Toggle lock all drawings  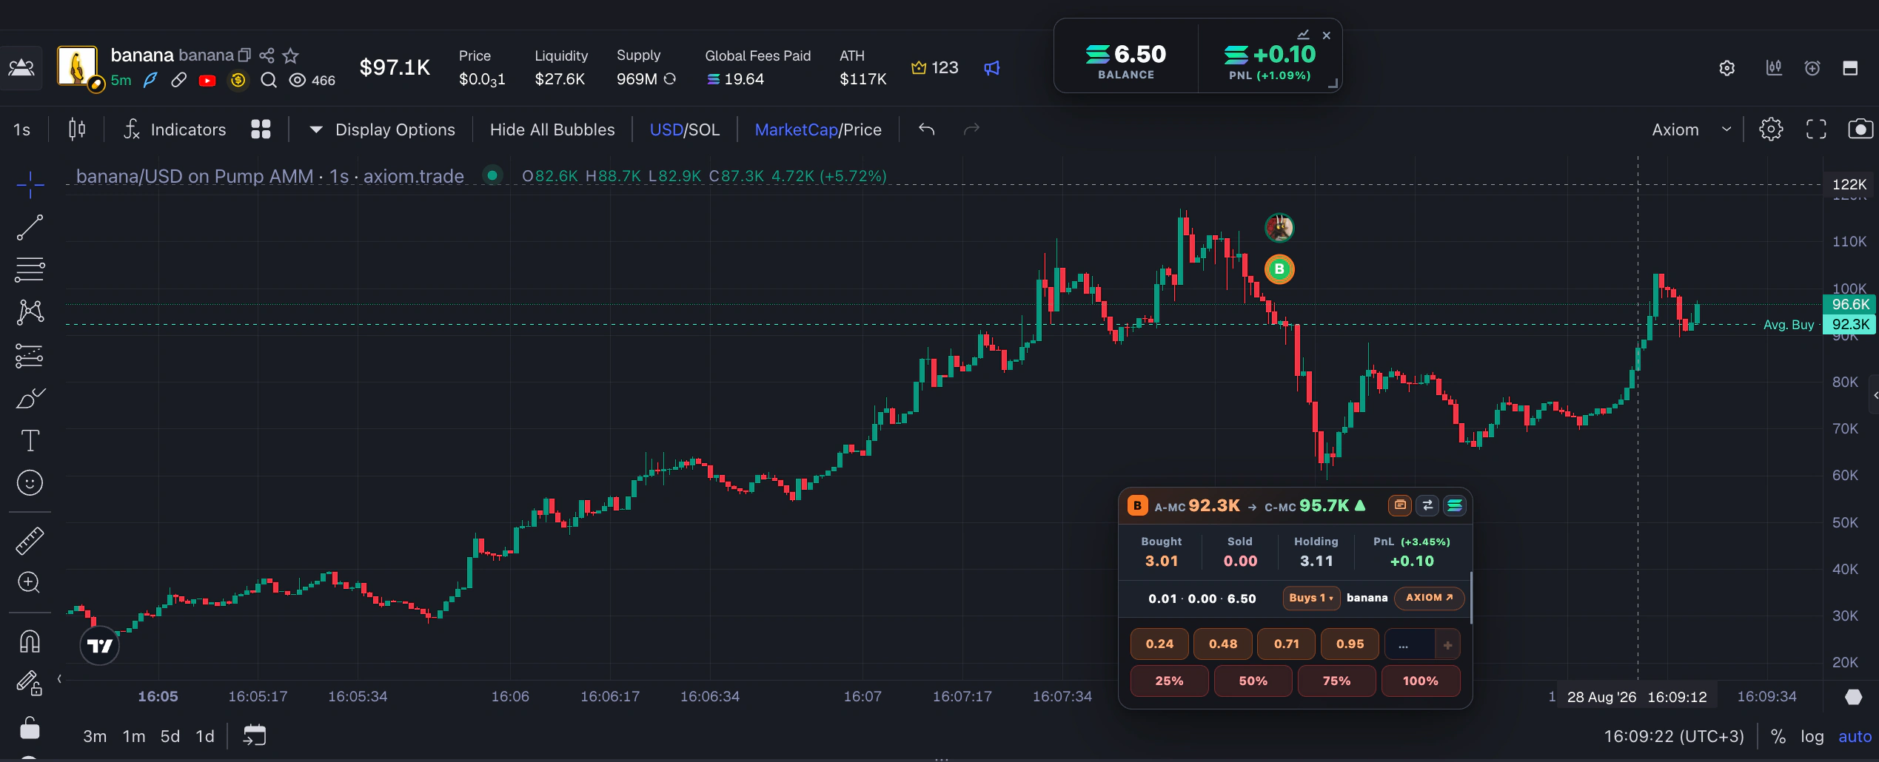[30, 727]
